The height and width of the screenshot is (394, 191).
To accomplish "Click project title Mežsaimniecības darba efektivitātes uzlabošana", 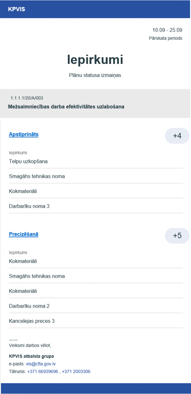I will point(66,107).
